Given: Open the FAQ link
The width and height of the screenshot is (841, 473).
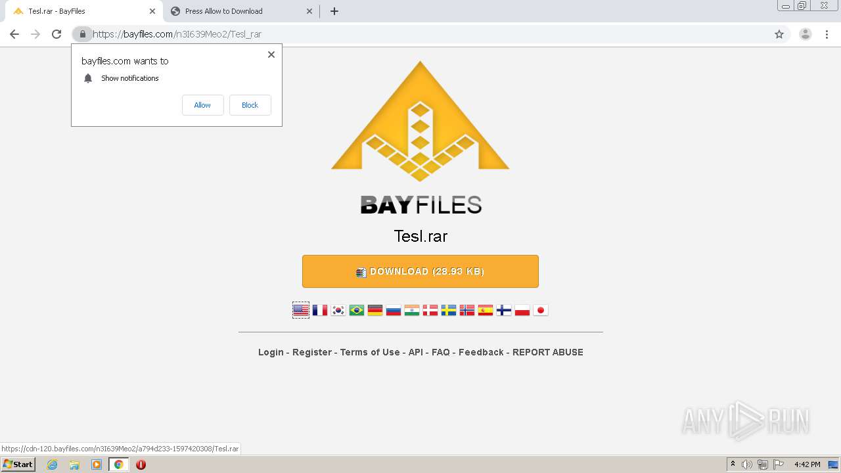Looking at the screenshot, I should 441,352.
